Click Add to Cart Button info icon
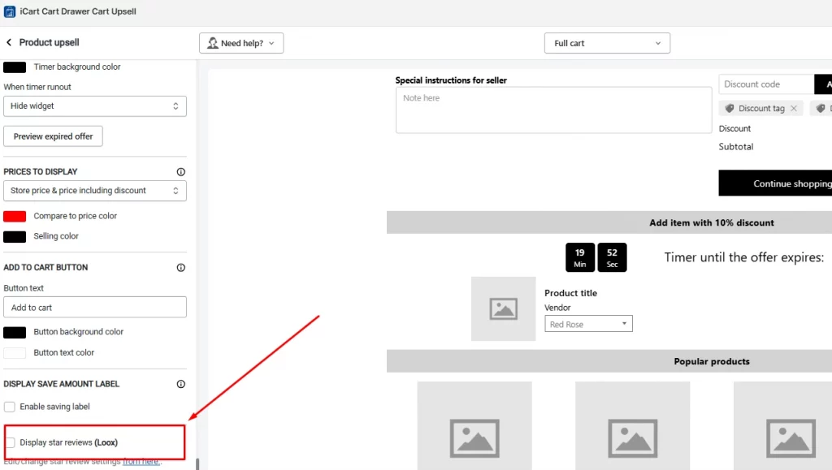 [x=180, y=268]
